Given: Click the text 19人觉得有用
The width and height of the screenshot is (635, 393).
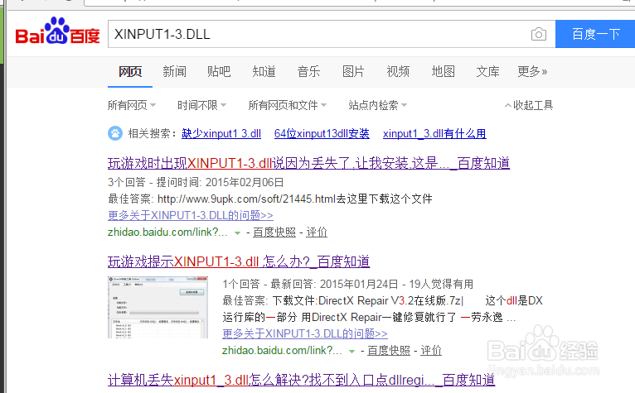Looking at the screenshot, I should pyautogui.click(x=441, y=284).
